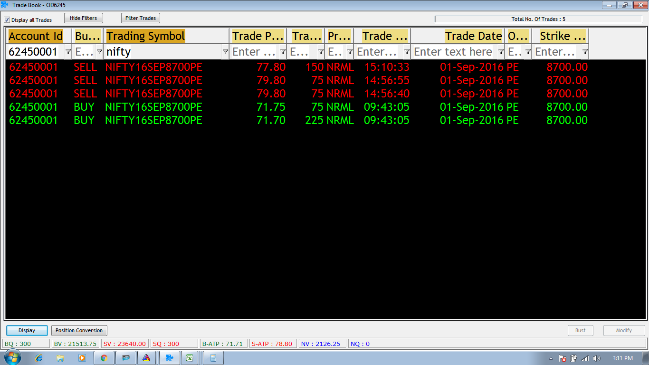Show hidden system tray icons
Screen dimensions: 649x365
pos(551,358)
